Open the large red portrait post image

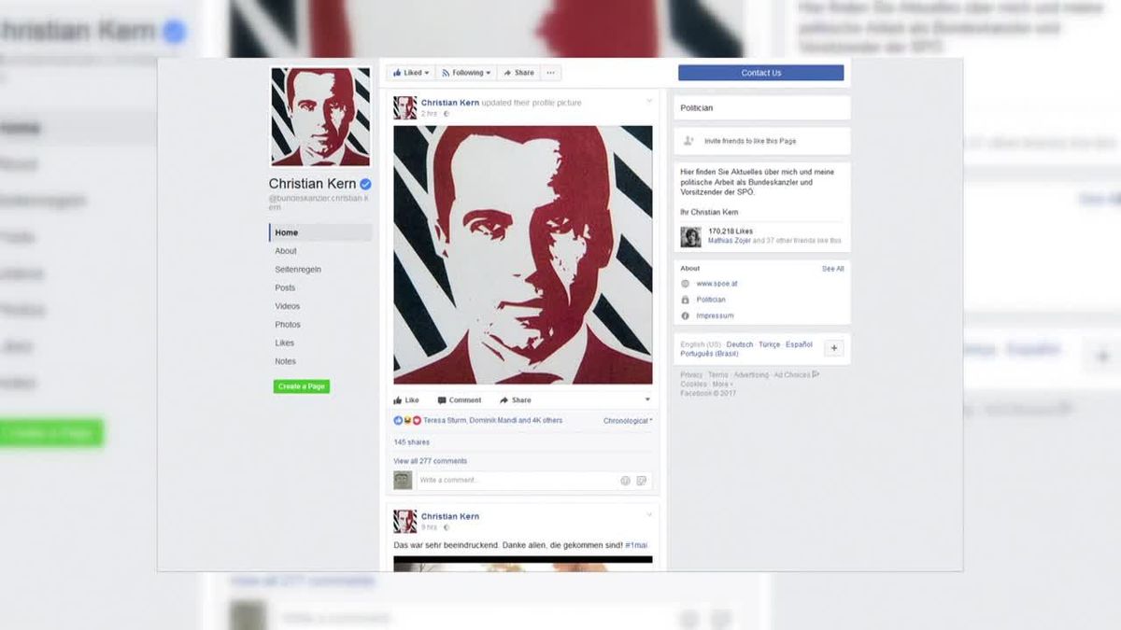pos(523,255)
